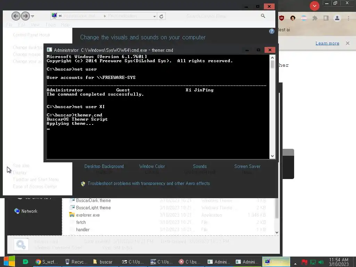Click the cmd.exe title bar icon
The width and height of the screenshot is (356, 267).
click(x=49, y=50)
